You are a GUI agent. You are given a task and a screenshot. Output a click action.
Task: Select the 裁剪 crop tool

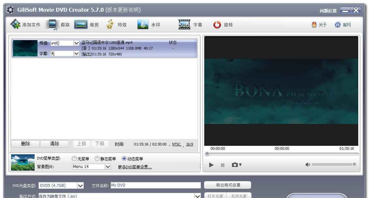[86, 24]
